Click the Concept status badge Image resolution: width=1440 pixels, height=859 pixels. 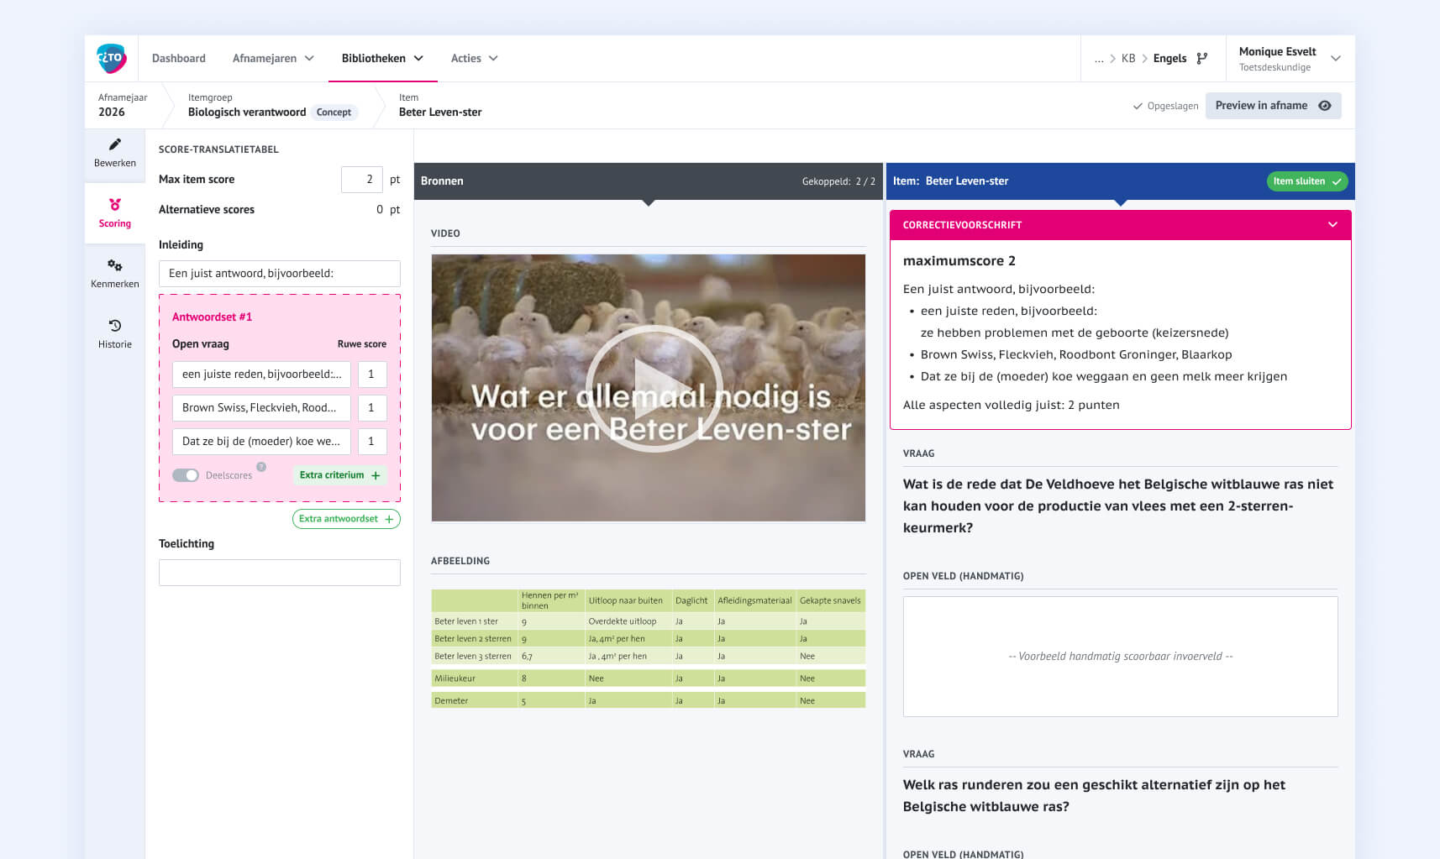pos(334,113)
